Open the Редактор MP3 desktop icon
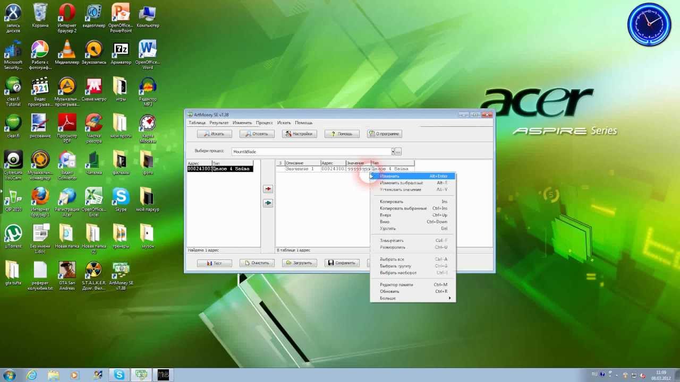The height and width of the screenshot is (382, 680). point(148,91)
